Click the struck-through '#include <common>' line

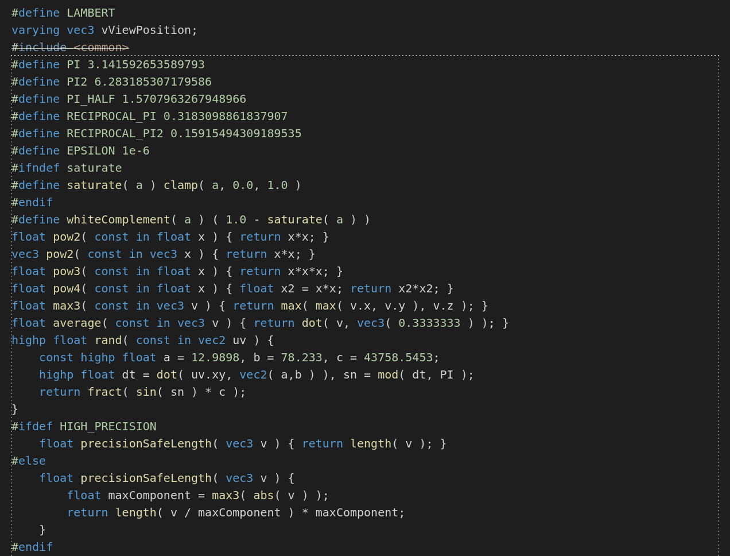pyautogui.click(x=70, y=47)
